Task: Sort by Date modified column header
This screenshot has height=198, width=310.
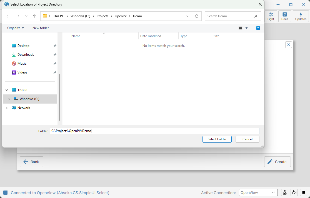Action: coord(158,36)
